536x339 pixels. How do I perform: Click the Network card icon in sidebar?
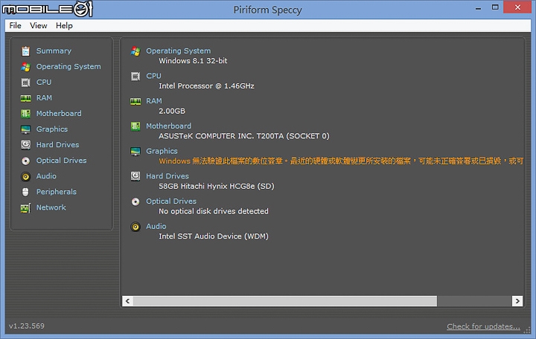tap(25, 208)
